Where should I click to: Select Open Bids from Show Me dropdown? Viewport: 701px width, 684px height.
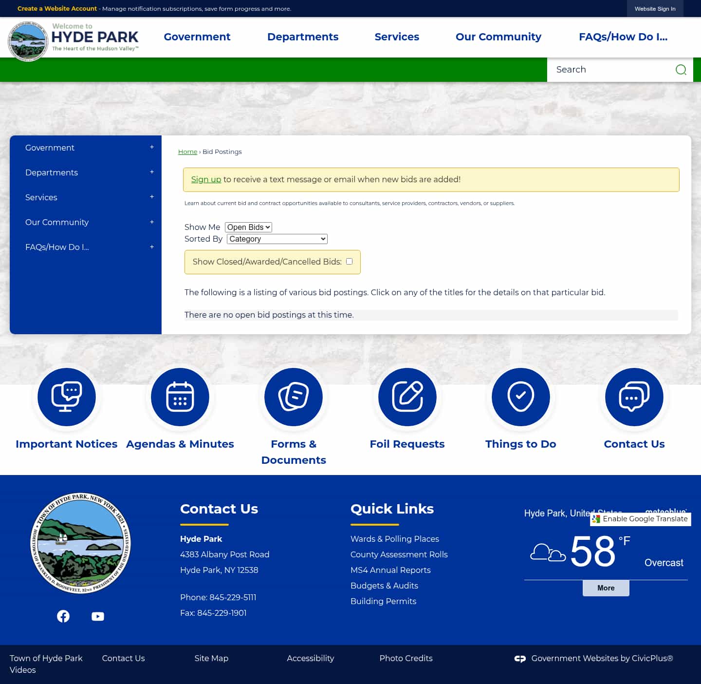[x=248, y=227]
